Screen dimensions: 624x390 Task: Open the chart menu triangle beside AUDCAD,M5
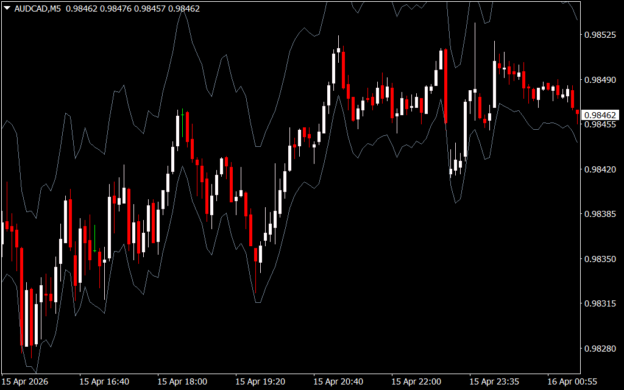pyautogui.click(x=7, y=8)
